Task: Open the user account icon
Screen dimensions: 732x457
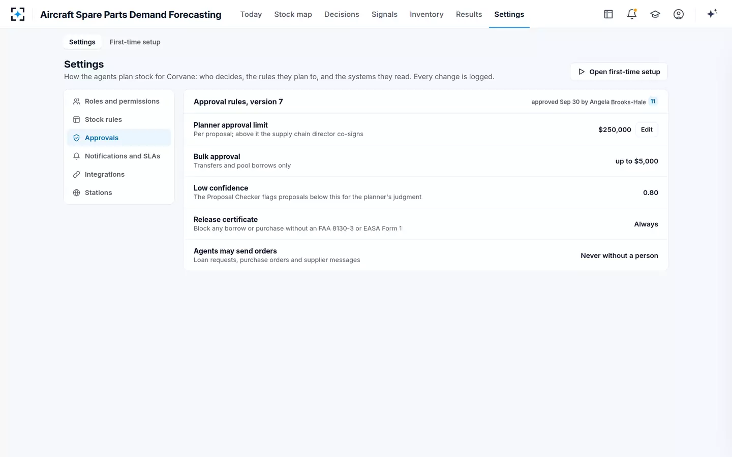Action: tap(679, 14)
